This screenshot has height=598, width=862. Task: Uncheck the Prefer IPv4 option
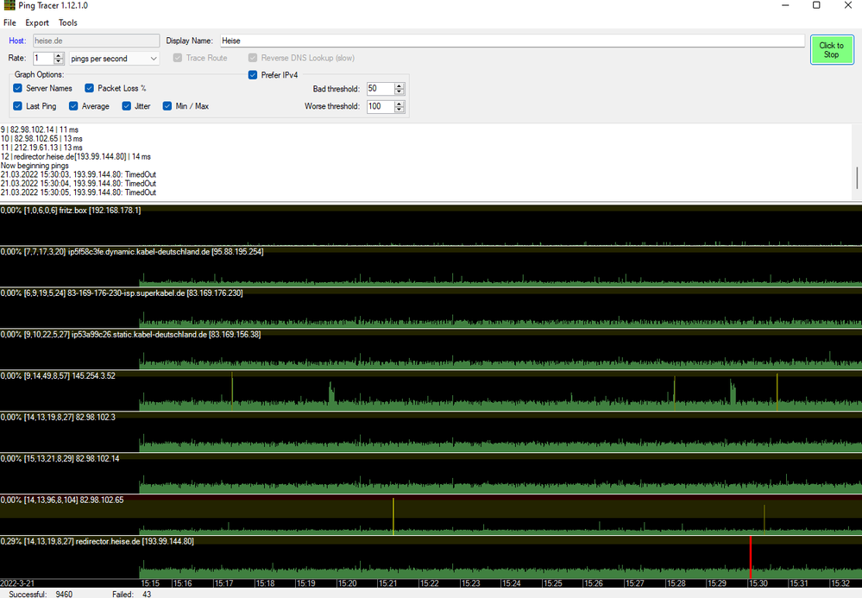pyautogui.click(x=253, y=75)
